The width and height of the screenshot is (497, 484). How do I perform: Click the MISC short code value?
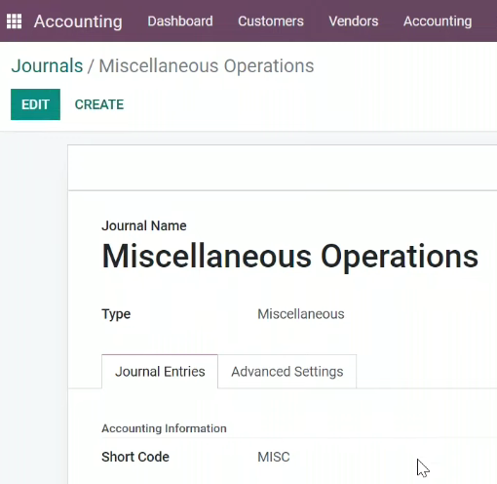click(x=274, y=457)
